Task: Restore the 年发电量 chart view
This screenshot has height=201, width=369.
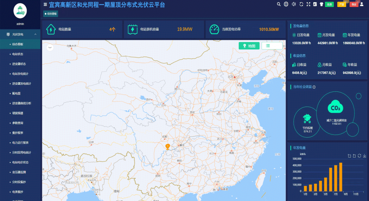Action: pos(359,156)
